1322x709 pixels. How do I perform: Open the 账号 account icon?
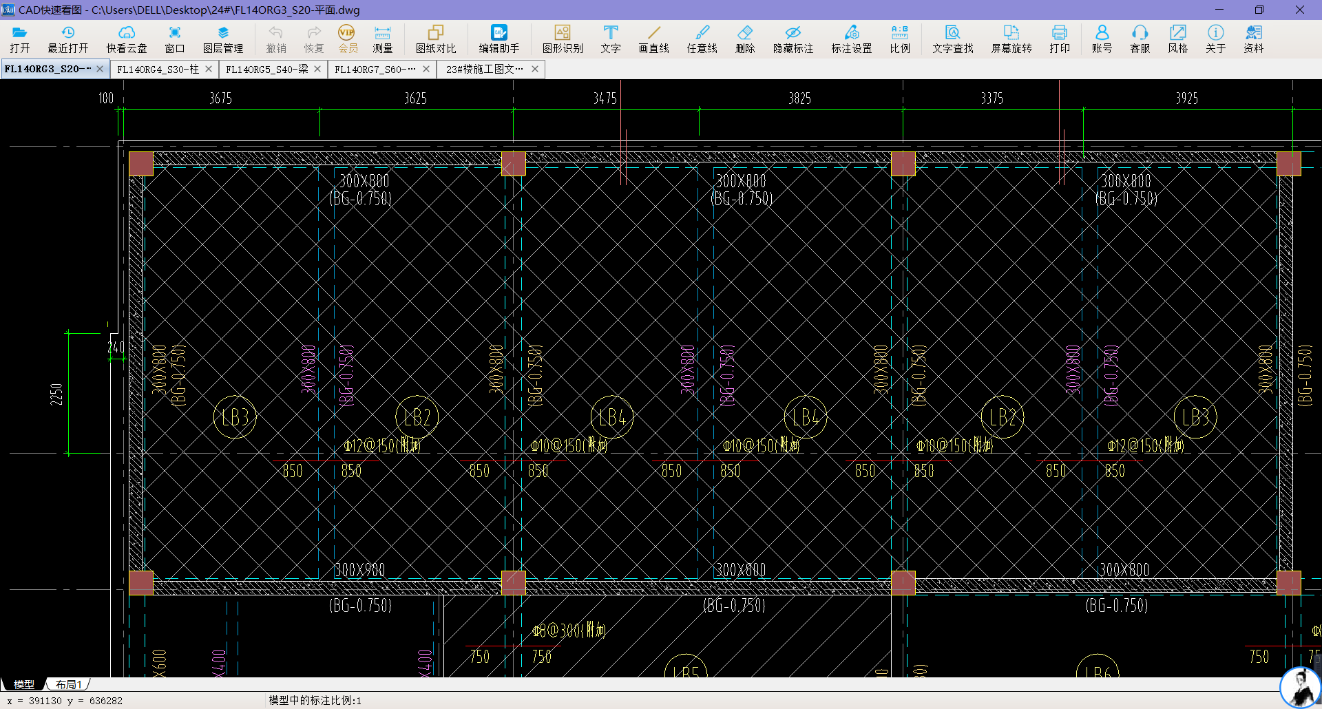1102,39
